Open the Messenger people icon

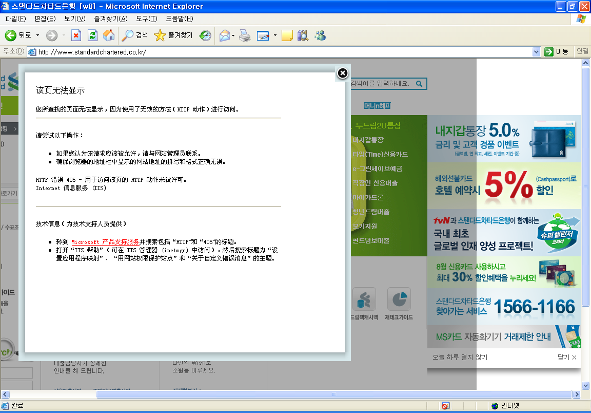[x=320, y=35]
